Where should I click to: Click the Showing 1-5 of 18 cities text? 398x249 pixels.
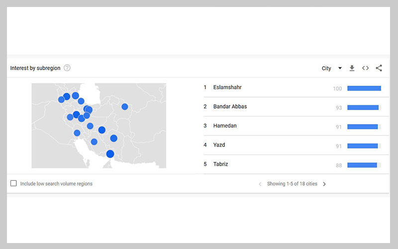292,184
